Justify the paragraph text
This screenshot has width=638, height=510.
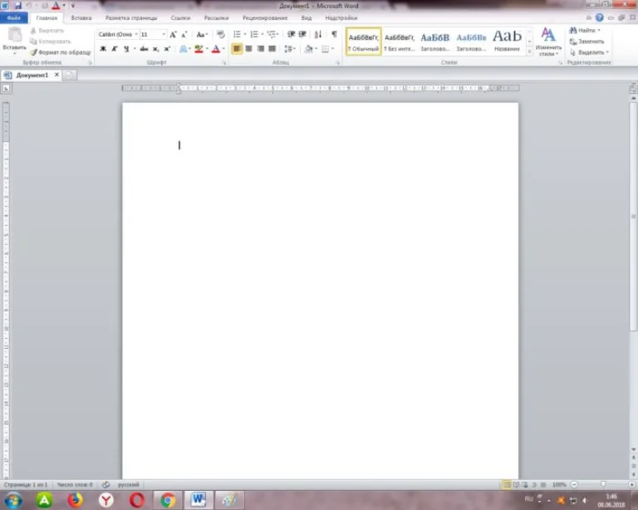tap(272, 49)
